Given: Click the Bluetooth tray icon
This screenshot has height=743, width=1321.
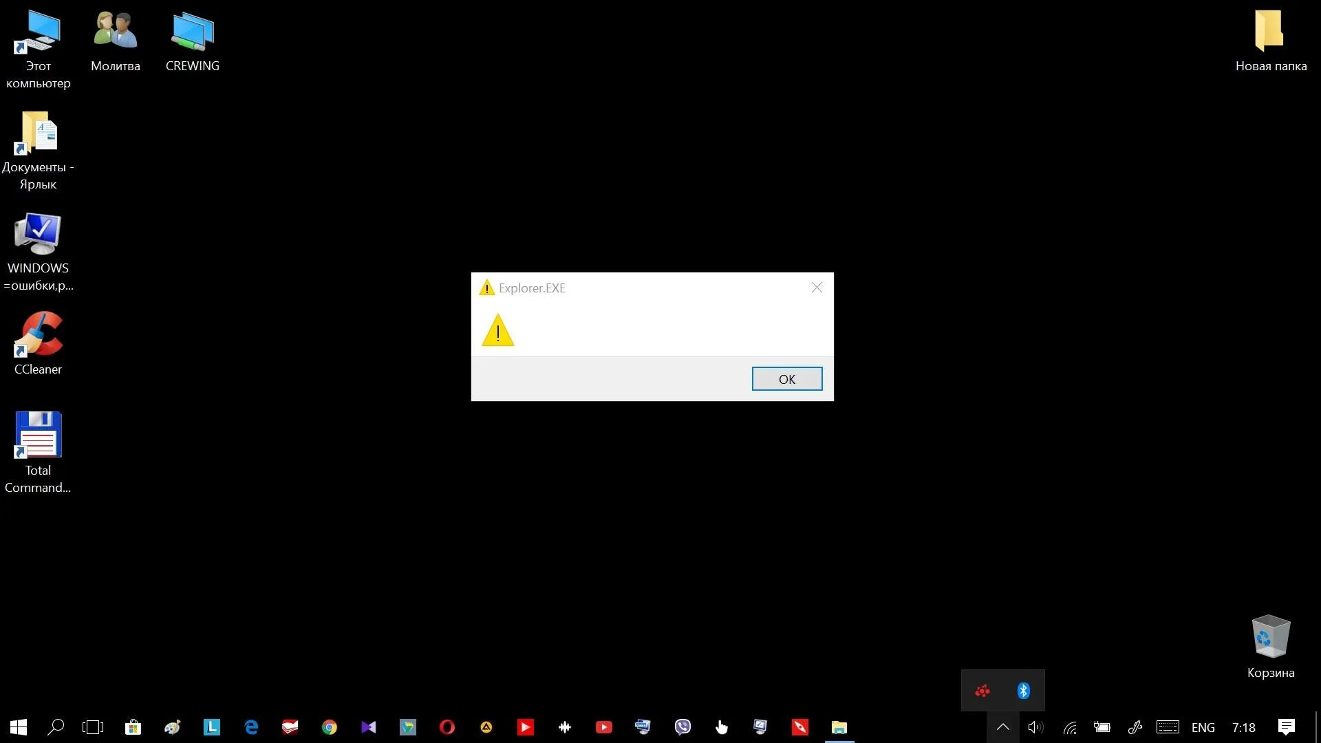Looking at the screenshot, I should (1024, 691).
